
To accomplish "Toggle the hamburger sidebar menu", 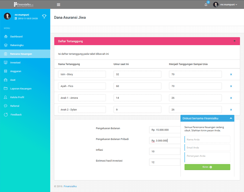I will 59,5.
